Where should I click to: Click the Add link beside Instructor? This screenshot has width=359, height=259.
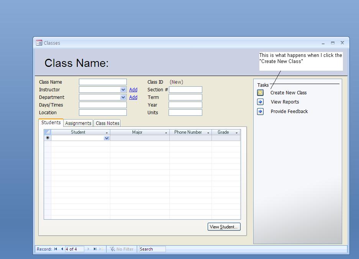(133, 90)
